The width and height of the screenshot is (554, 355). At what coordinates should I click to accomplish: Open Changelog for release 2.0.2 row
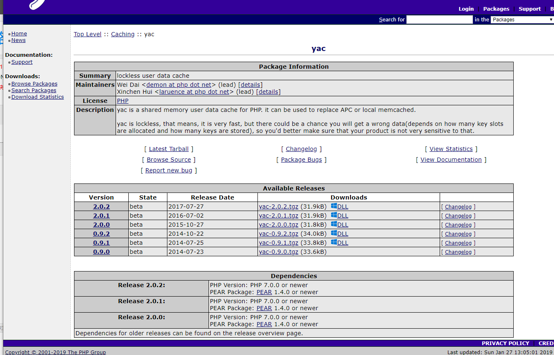[458, 207]
